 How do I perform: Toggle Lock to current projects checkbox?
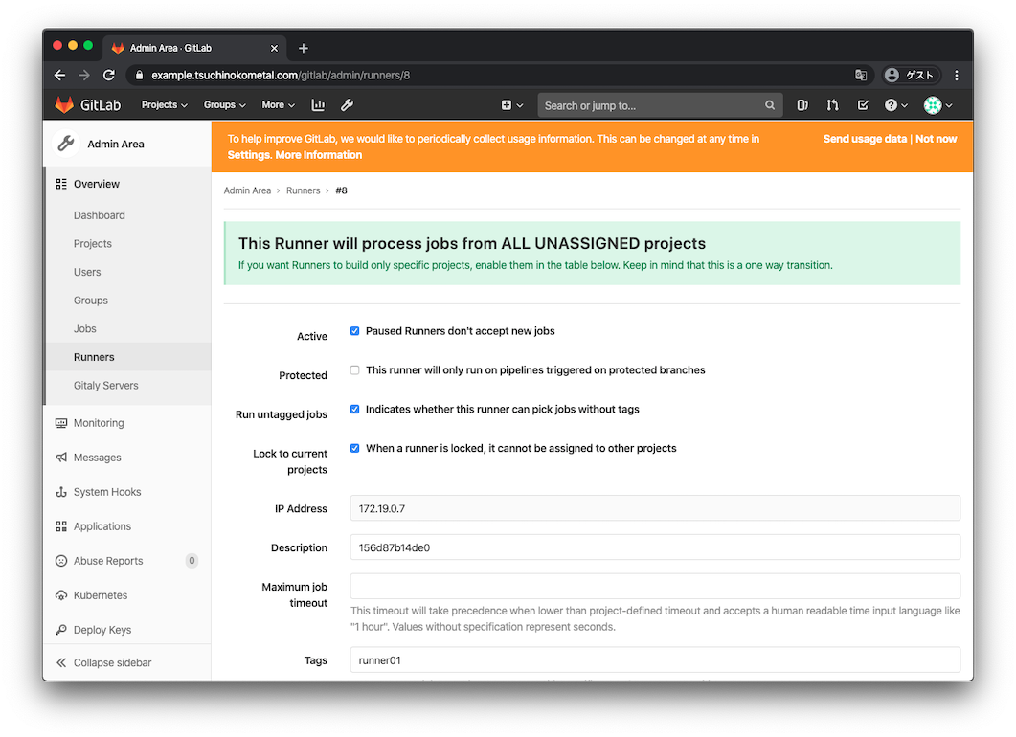(x=354, y=448)
